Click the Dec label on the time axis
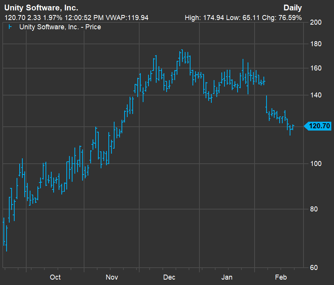This screenshot has height=285, width=334. [169, 277]
